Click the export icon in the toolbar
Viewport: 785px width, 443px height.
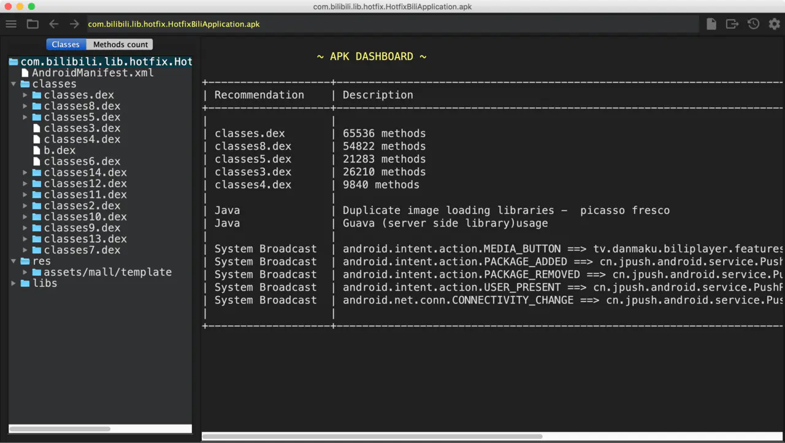(732, 24)
